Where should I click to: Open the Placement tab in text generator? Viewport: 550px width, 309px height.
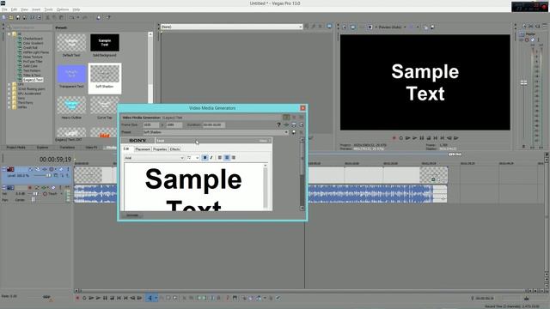coord(143,149)
